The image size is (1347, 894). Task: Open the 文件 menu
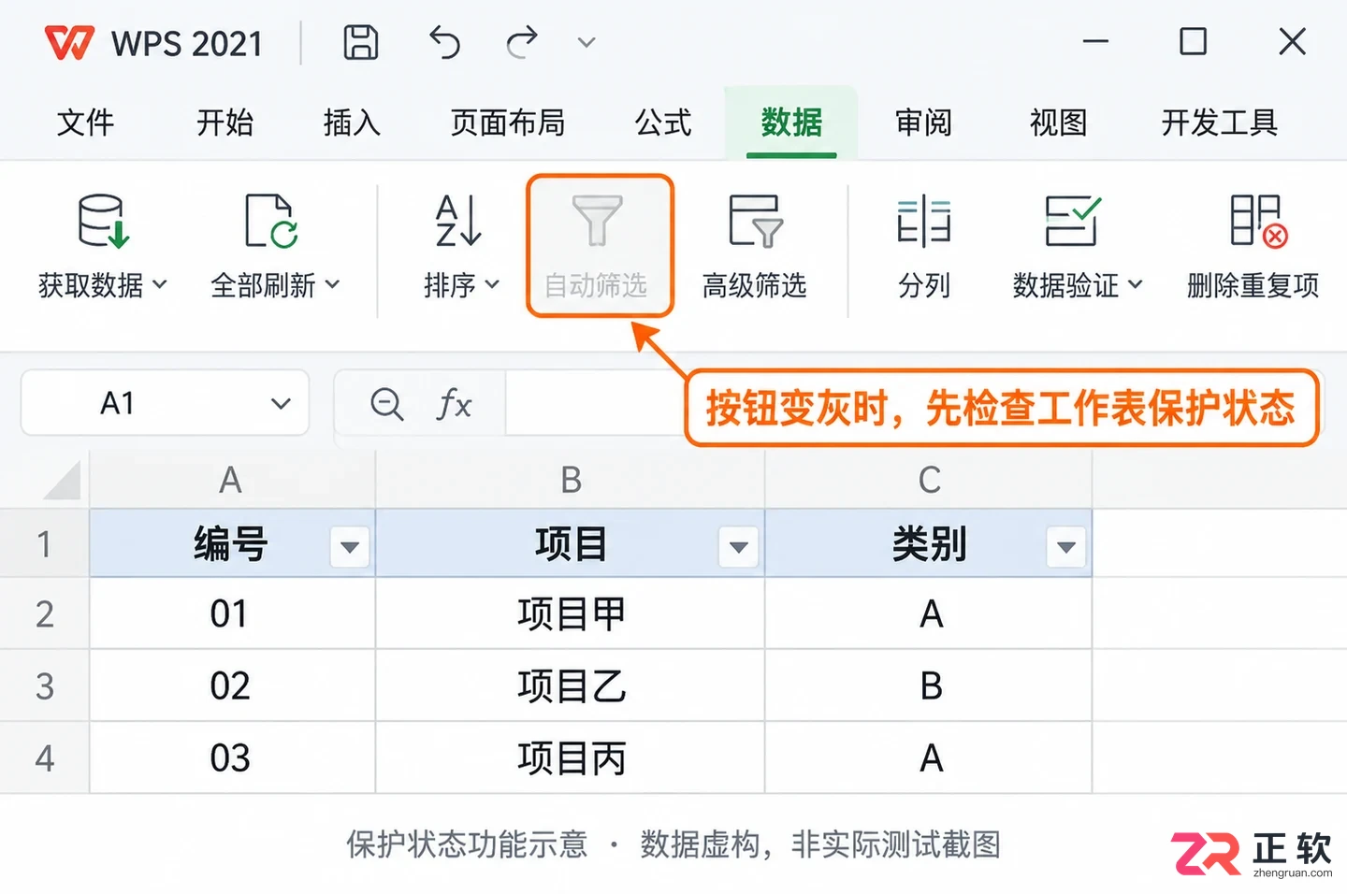pyautogui.click(x=85, y=123)
